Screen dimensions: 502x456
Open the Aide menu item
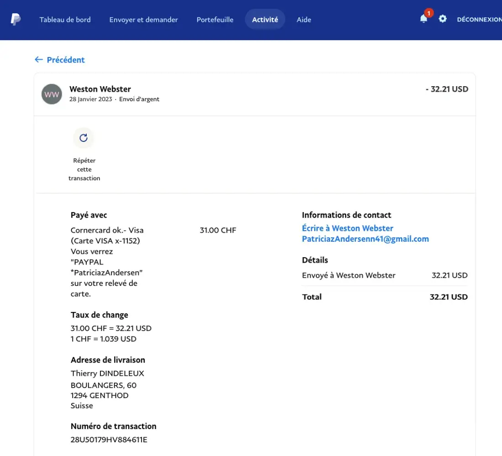tap(304, 20)
